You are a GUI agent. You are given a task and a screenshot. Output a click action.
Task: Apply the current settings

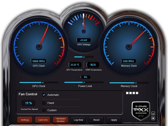[114, 120]
